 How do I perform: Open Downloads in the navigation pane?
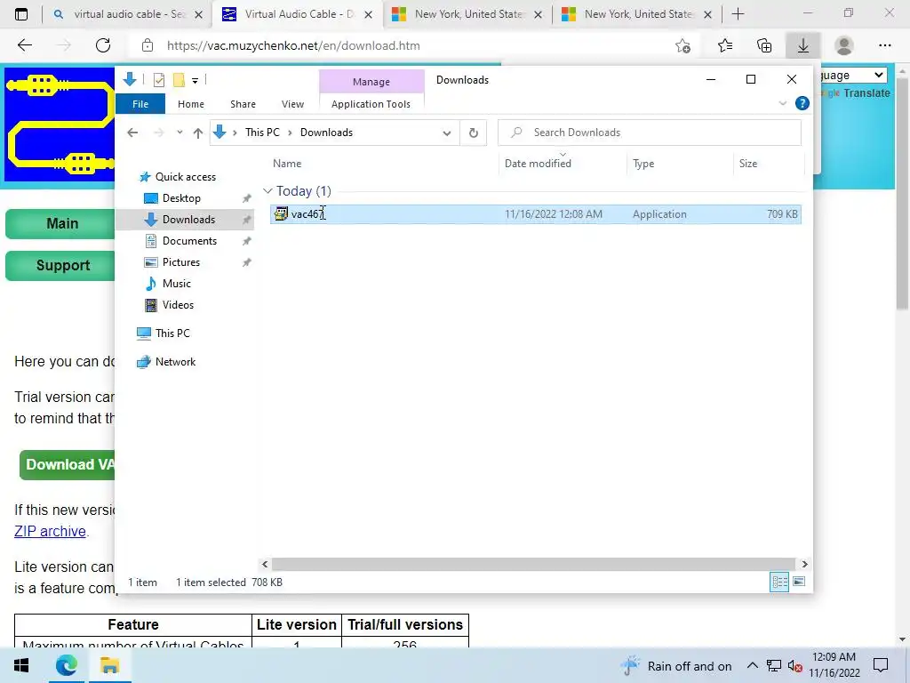[x=188, y=220]
